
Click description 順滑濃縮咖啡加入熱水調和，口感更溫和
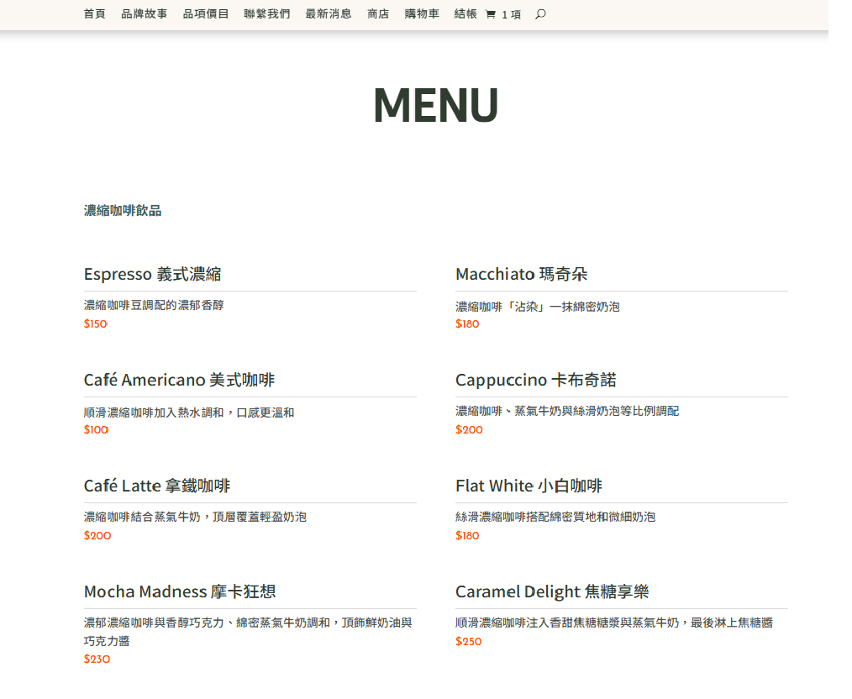(x=189, y=413)
